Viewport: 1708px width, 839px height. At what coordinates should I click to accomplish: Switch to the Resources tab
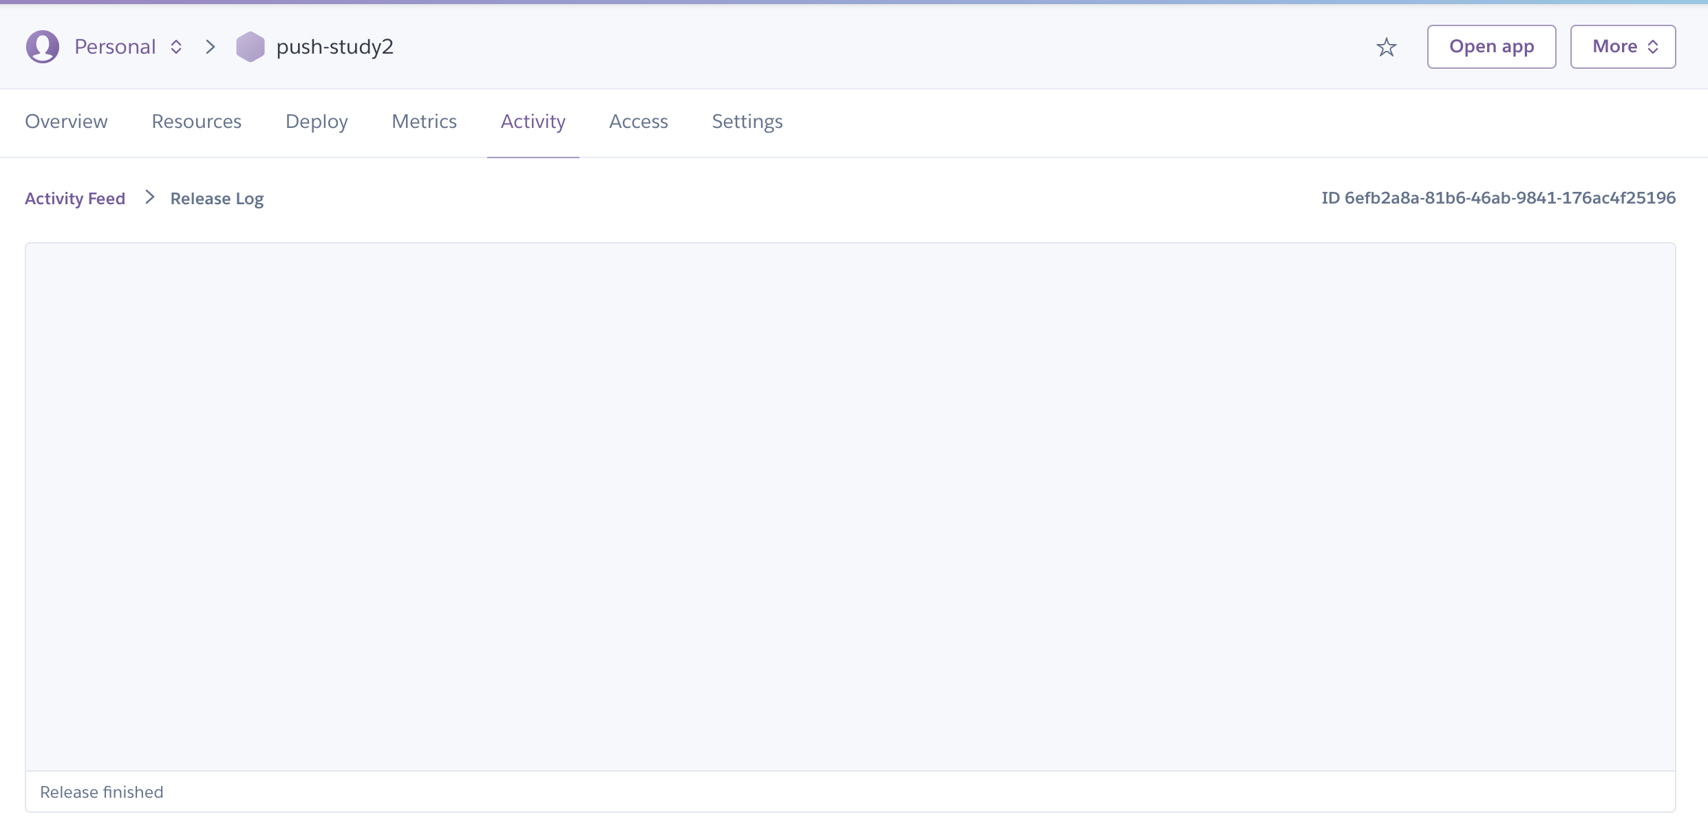click(196, 122)
